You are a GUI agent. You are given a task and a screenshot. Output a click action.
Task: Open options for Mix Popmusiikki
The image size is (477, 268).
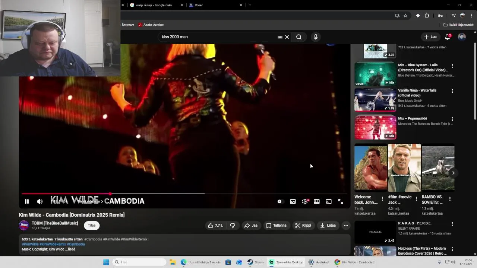(x=452, y=119)
